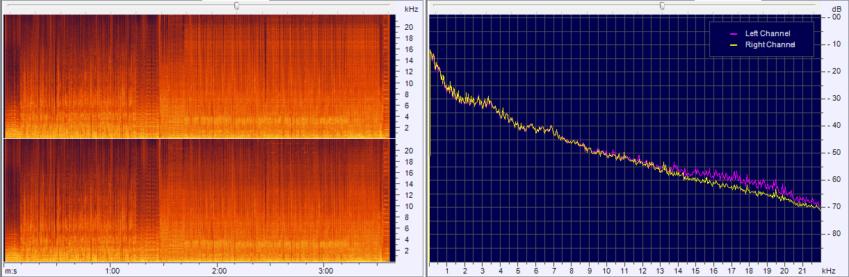
Task: Click the Left Channel legend label
Action: tap(768, 33)
